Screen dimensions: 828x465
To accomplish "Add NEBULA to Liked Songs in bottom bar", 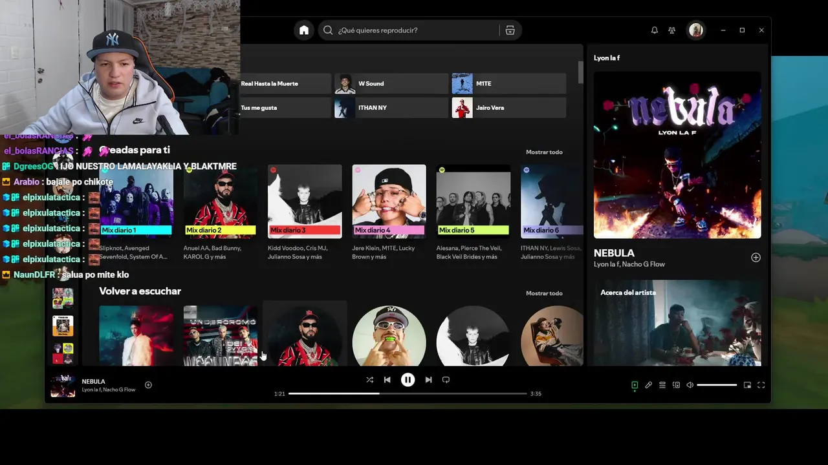I will point(148,385).
